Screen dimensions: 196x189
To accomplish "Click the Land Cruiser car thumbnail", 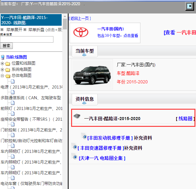I will [x=92, y=75].
